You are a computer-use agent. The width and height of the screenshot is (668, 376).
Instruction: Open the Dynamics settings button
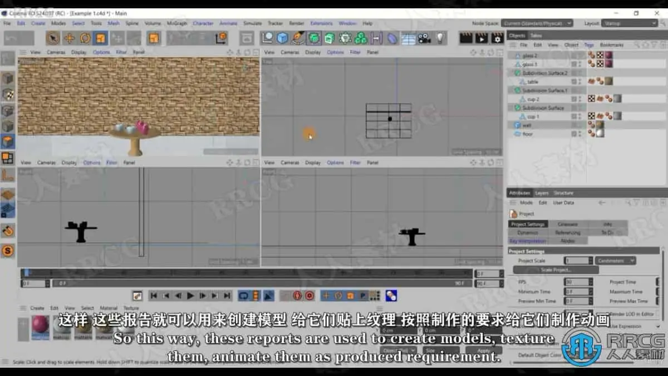coord(528,232)
